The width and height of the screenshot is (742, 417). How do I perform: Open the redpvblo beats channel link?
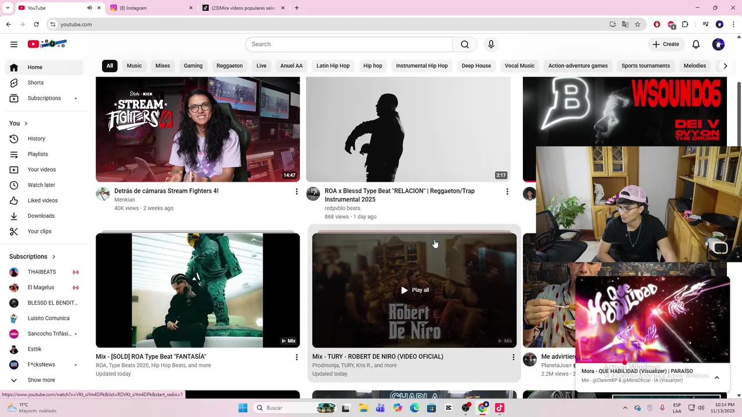(x=342, y=209)
